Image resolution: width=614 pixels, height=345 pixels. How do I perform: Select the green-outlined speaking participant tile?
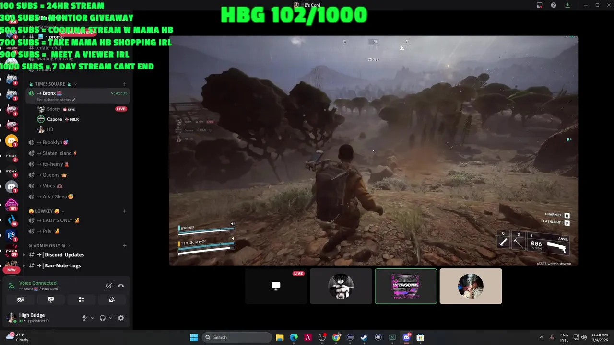(x=406, y=286)
